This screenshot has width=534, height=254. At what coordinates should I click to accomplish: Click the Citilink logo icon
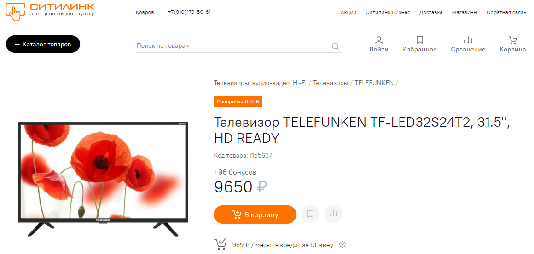[x=16, y=11]
